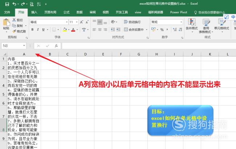Click the Undo arrow icon
The height and width of the screenshot is (149, 236).
click(14, 4)
